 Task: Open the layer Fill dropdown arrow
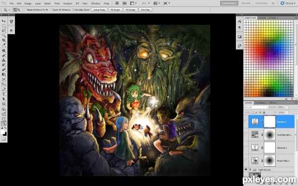point(287,113)
